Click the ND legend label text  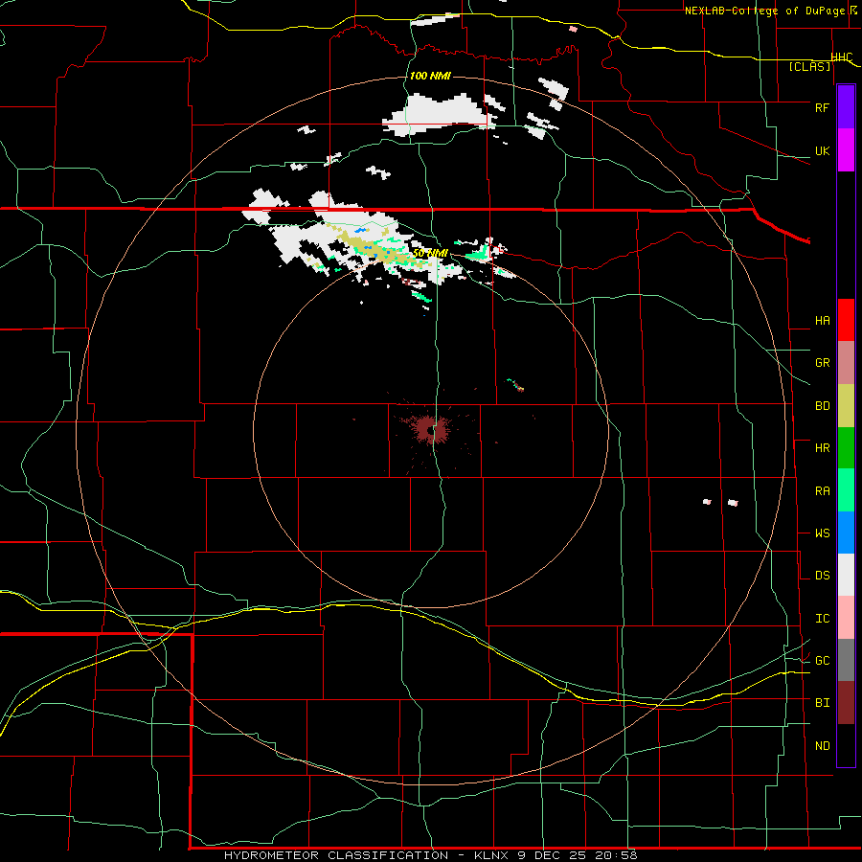822,746
